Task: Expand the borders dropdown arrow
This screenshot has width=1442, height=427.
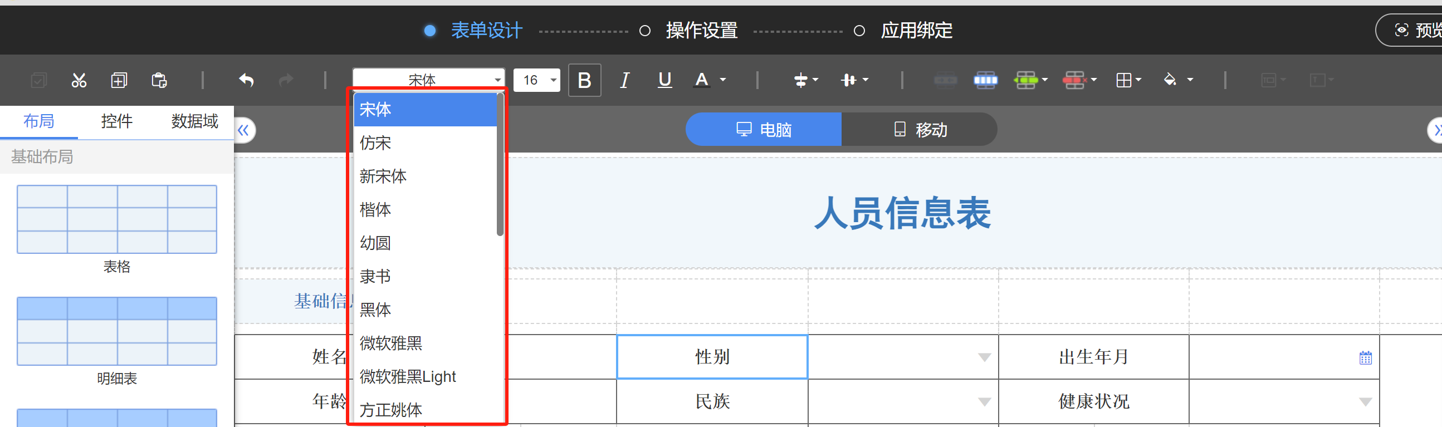Action: point(1138,80)
